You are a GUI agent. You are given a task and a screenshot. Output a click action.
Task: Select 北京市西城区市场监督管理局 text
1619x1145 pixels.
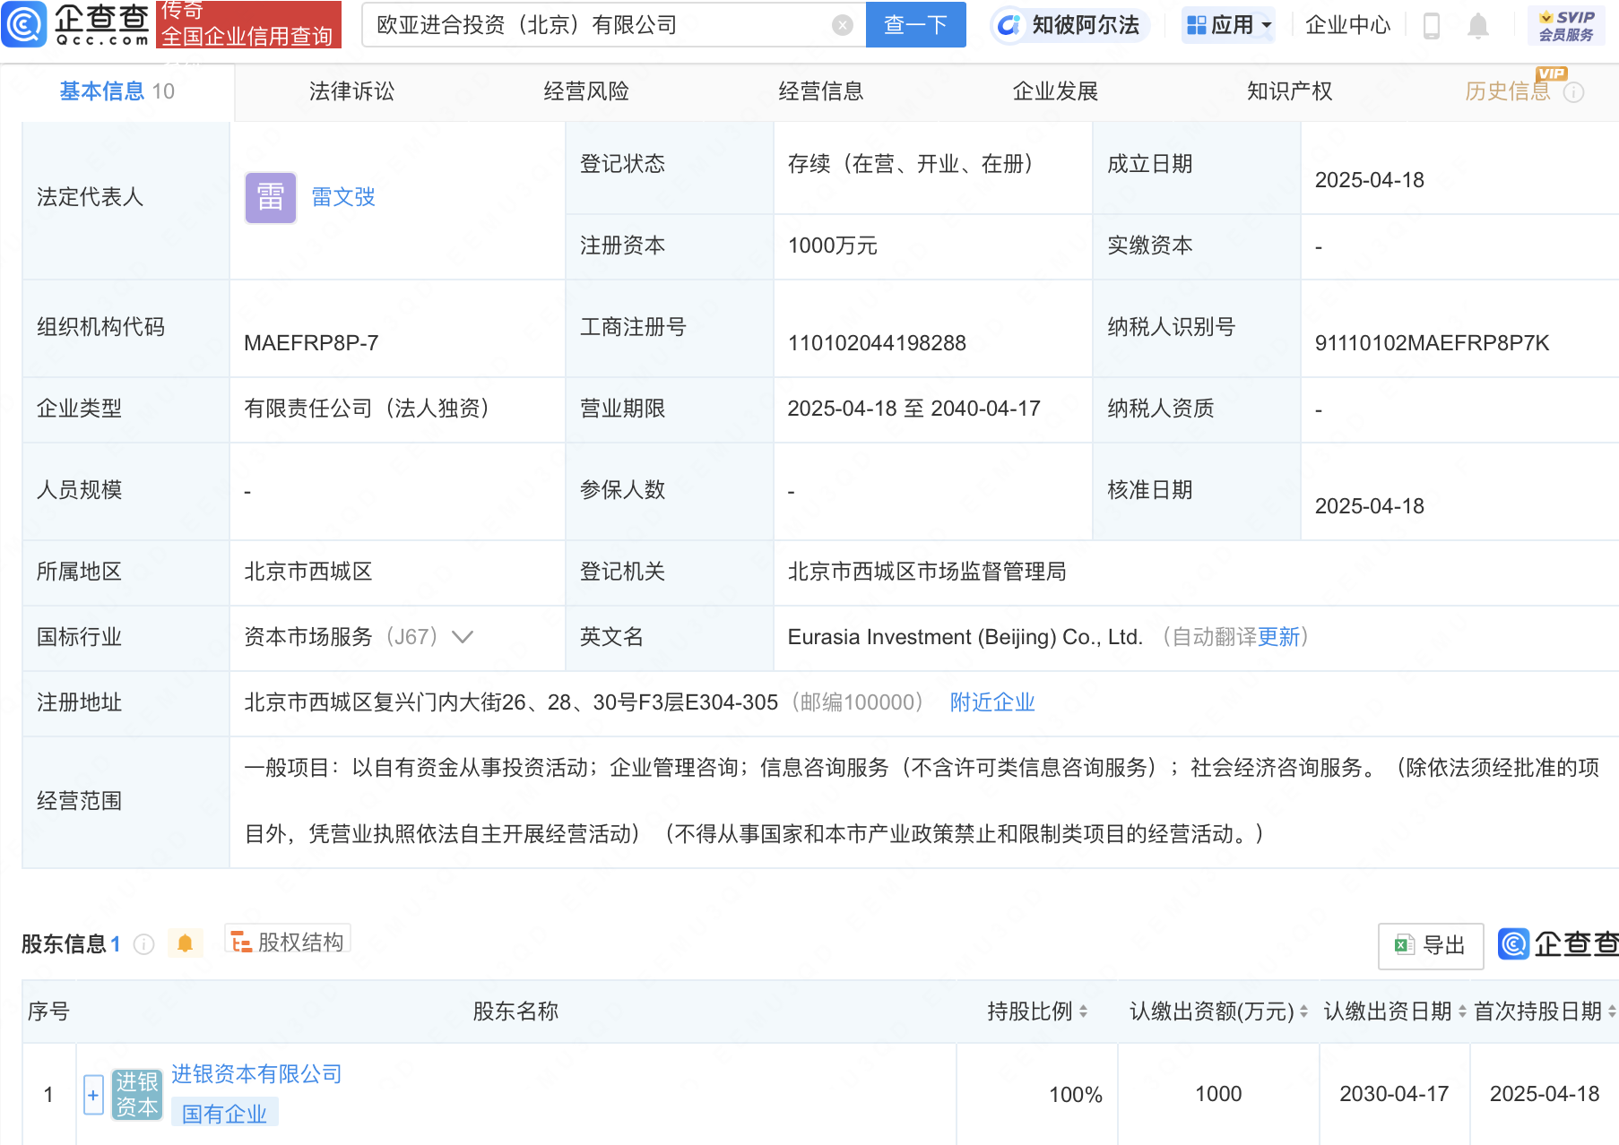pyautogui.click(x=927, y=572)
